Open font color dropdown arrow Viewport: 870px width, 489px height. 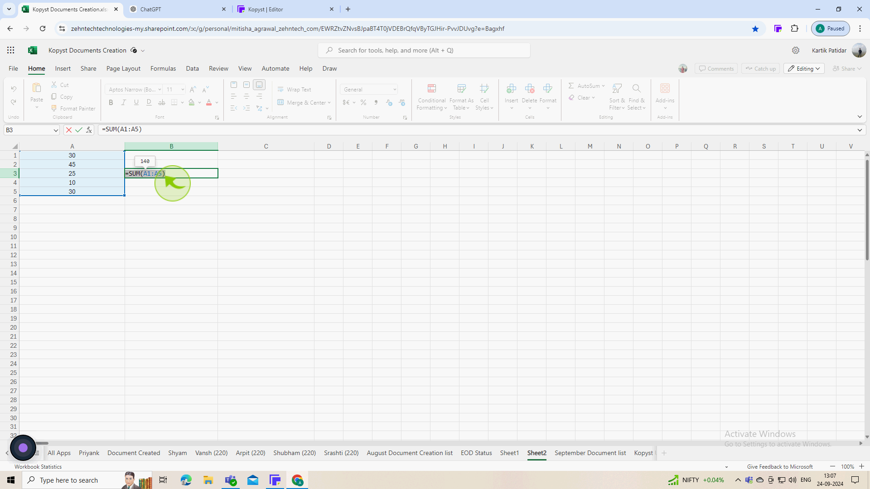click(217, 103)
